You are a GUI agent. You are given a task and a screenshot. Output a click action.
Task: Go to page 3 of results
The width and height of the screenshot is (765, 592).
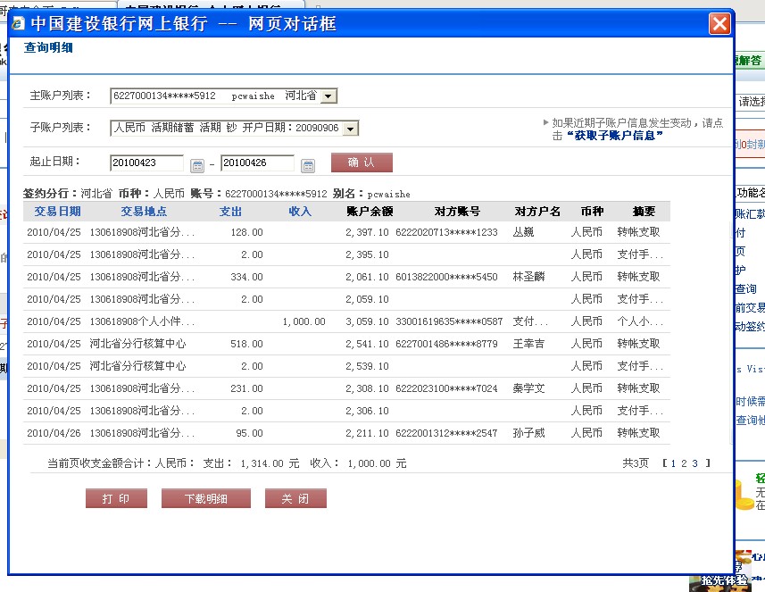pyautogui.click(x=694, y=463)
